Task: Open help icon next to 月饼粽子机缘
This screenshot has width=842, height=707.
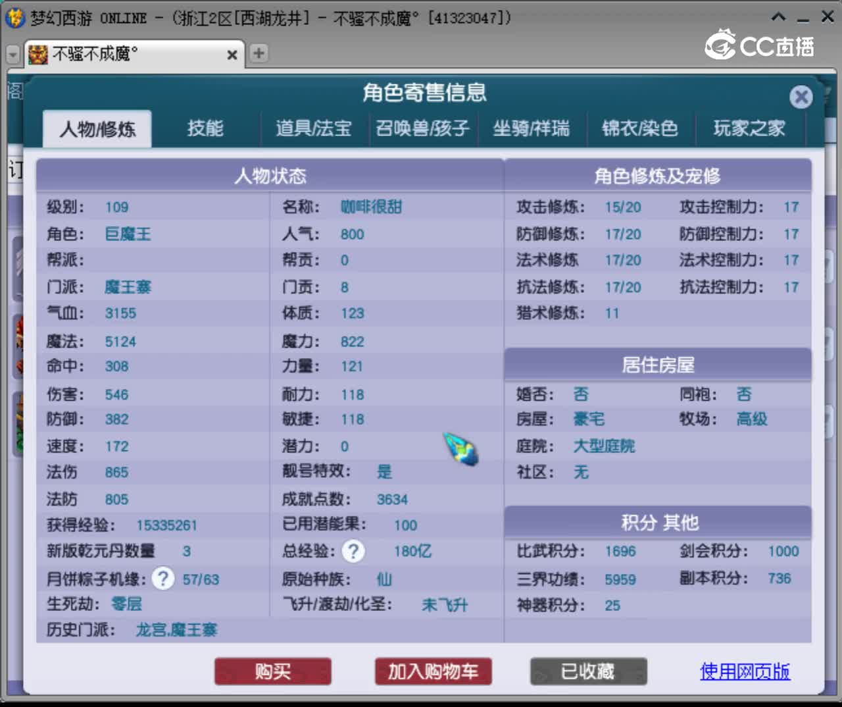Action: pyautogui.click(x=162, y=579)
